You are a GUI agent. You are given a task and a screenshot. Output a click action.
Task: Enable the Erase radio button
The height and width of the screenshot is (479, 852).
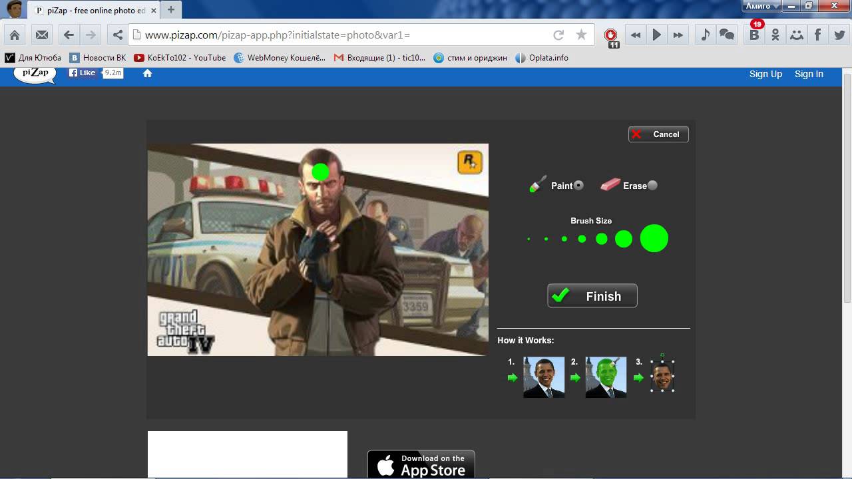(652, 185)
